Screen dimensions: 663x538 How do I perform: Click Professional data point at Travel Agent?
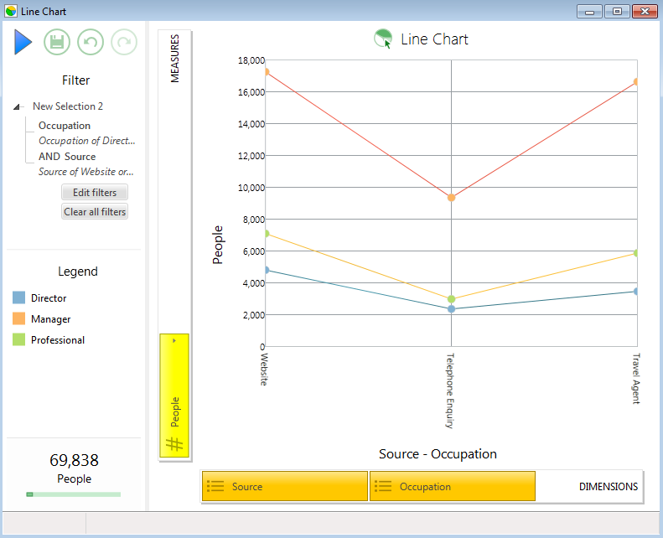(635, 253)
